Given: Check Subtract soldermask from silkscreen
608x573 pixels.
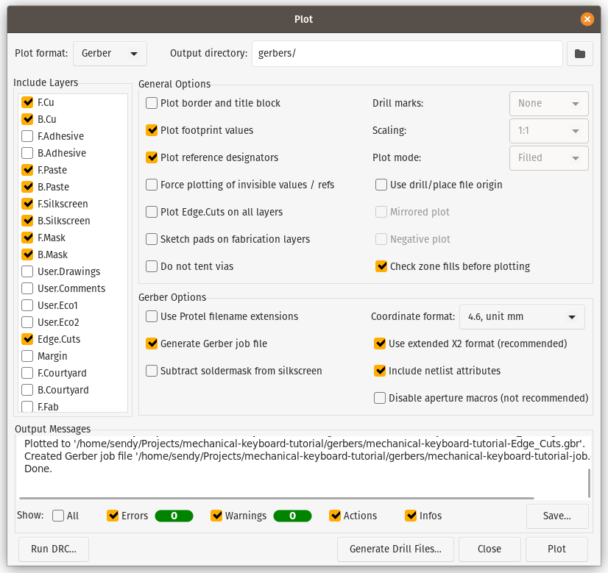Looking at the screenshot, I should 152,371.
